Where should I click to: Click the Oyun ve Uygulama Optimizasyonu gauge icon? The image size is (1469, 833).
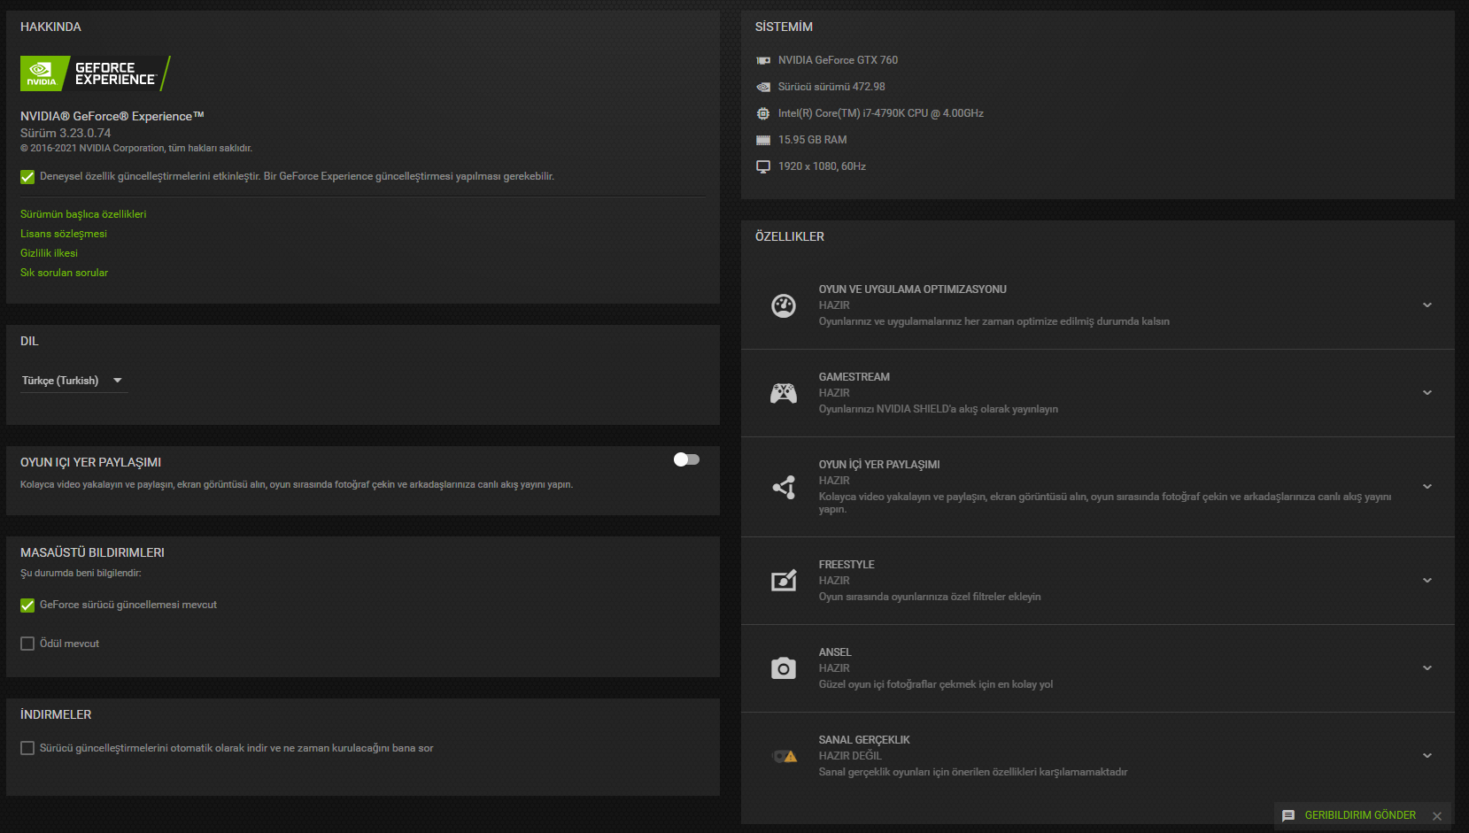784,305
